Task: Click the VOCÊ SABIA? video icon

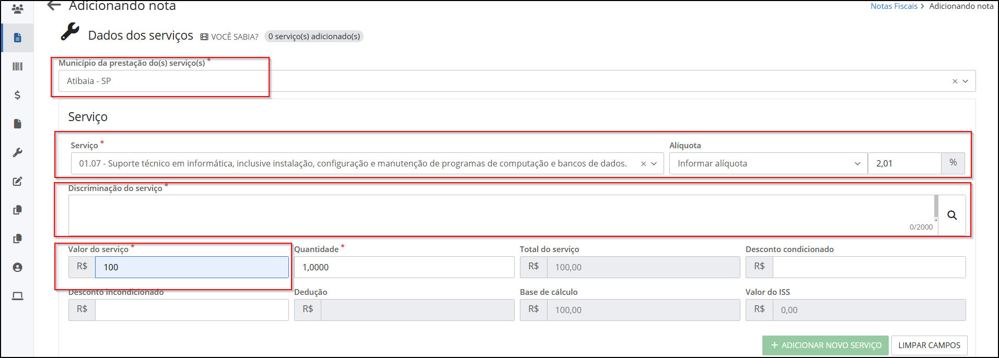Action: [204, 37]
